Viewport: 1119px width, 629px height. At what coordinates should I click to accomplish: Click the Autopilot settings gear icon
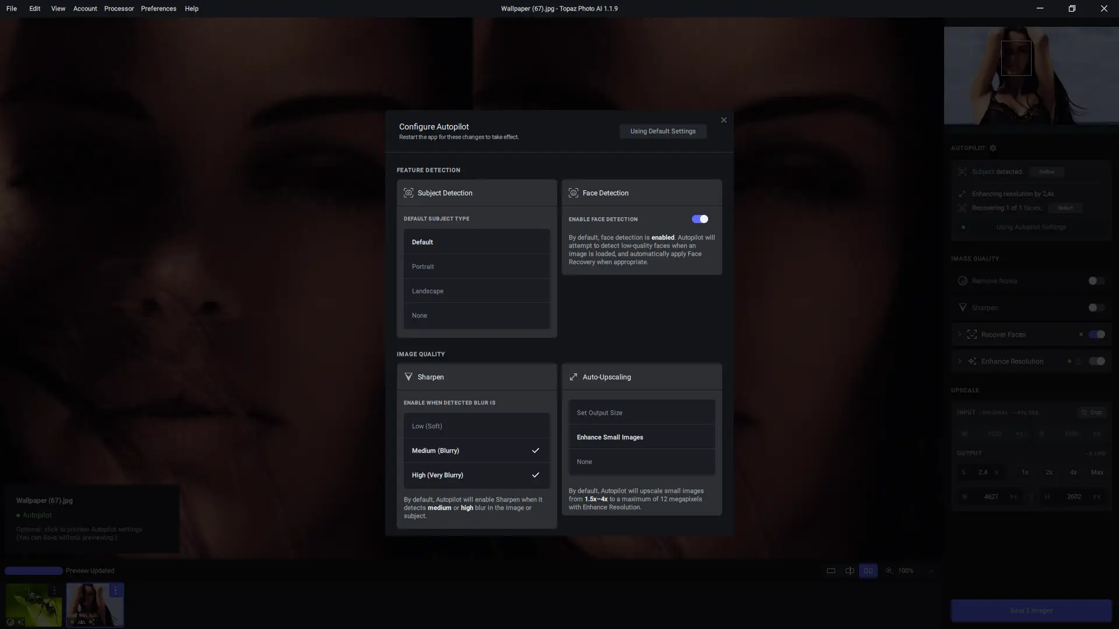[x=993, y=148]
